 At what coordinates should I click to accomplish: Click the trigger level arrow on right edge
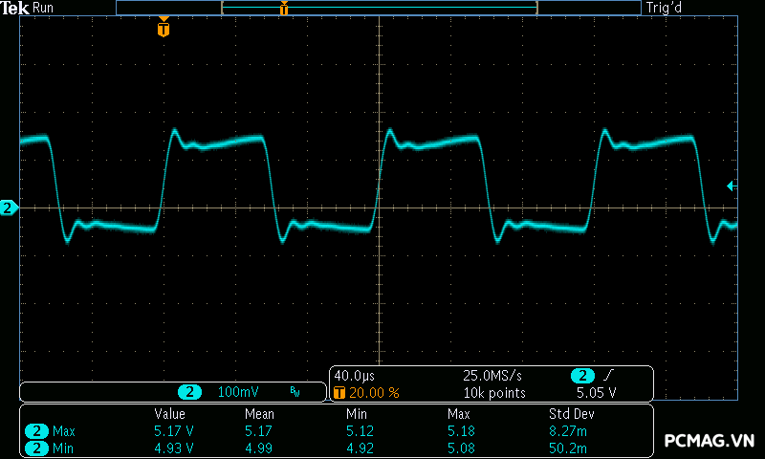pos(732,186)
